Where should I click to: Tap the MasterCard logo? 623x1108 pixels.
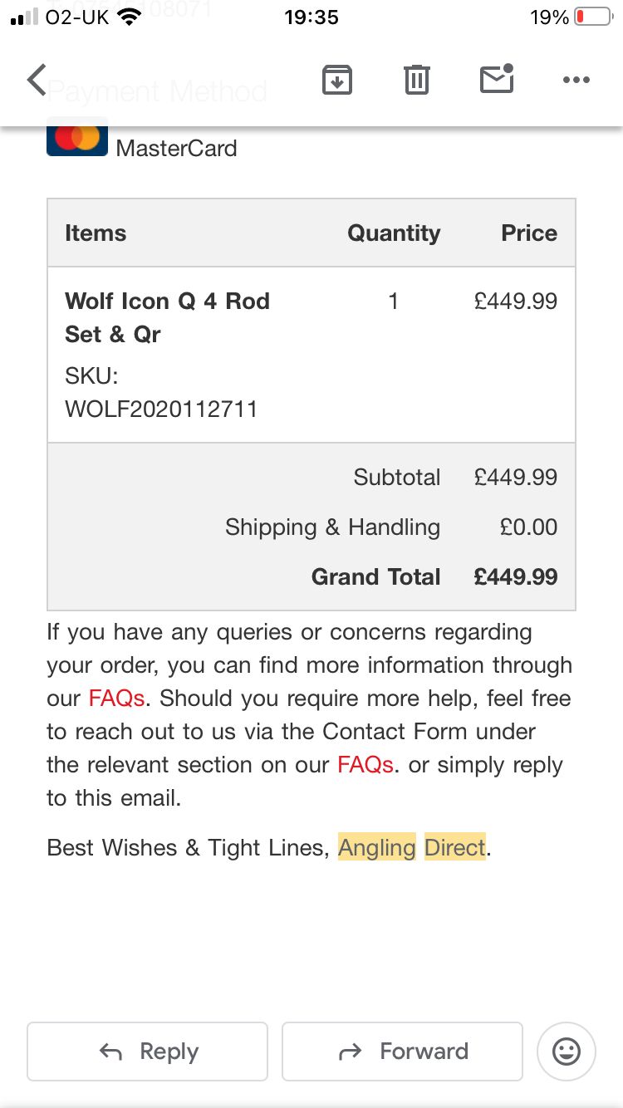pyautogui.click(x=77, y=140)
